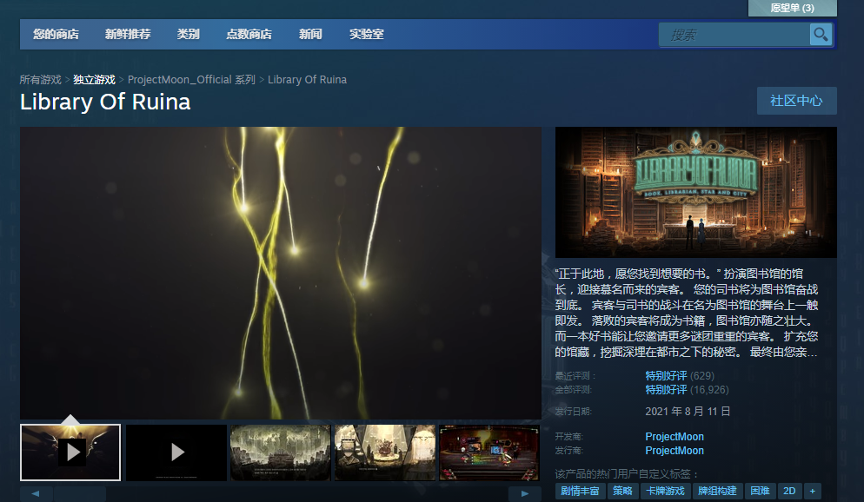Open publisher ProjectMoon link
Image resolution: width=864 pixels, height=502 pixels.
pos(675,450)
